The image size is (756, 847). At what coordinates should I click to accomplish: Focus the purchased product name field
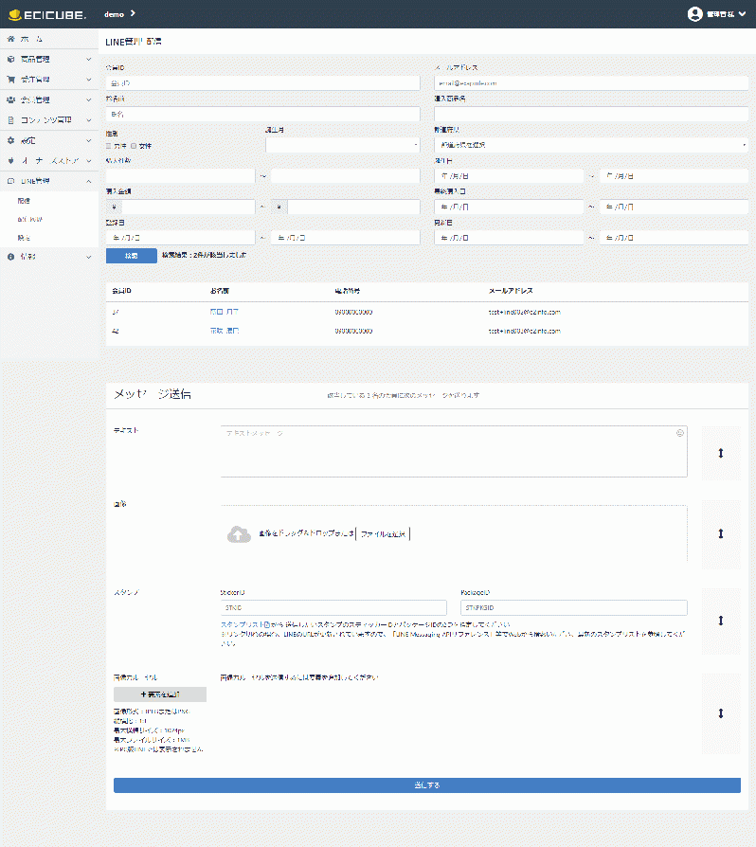tap(591, 114)
